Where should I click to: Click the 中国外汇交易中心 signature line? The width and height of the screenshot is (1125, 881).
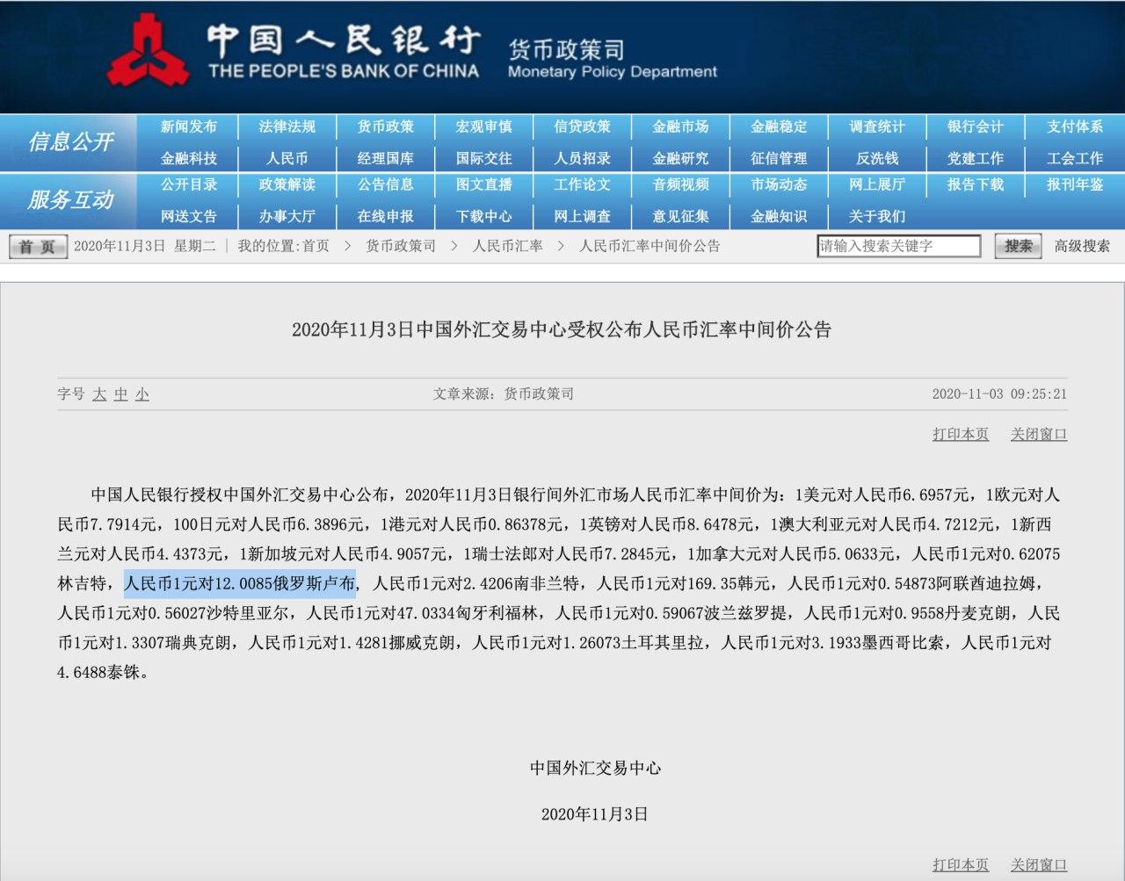click(595, 768)
